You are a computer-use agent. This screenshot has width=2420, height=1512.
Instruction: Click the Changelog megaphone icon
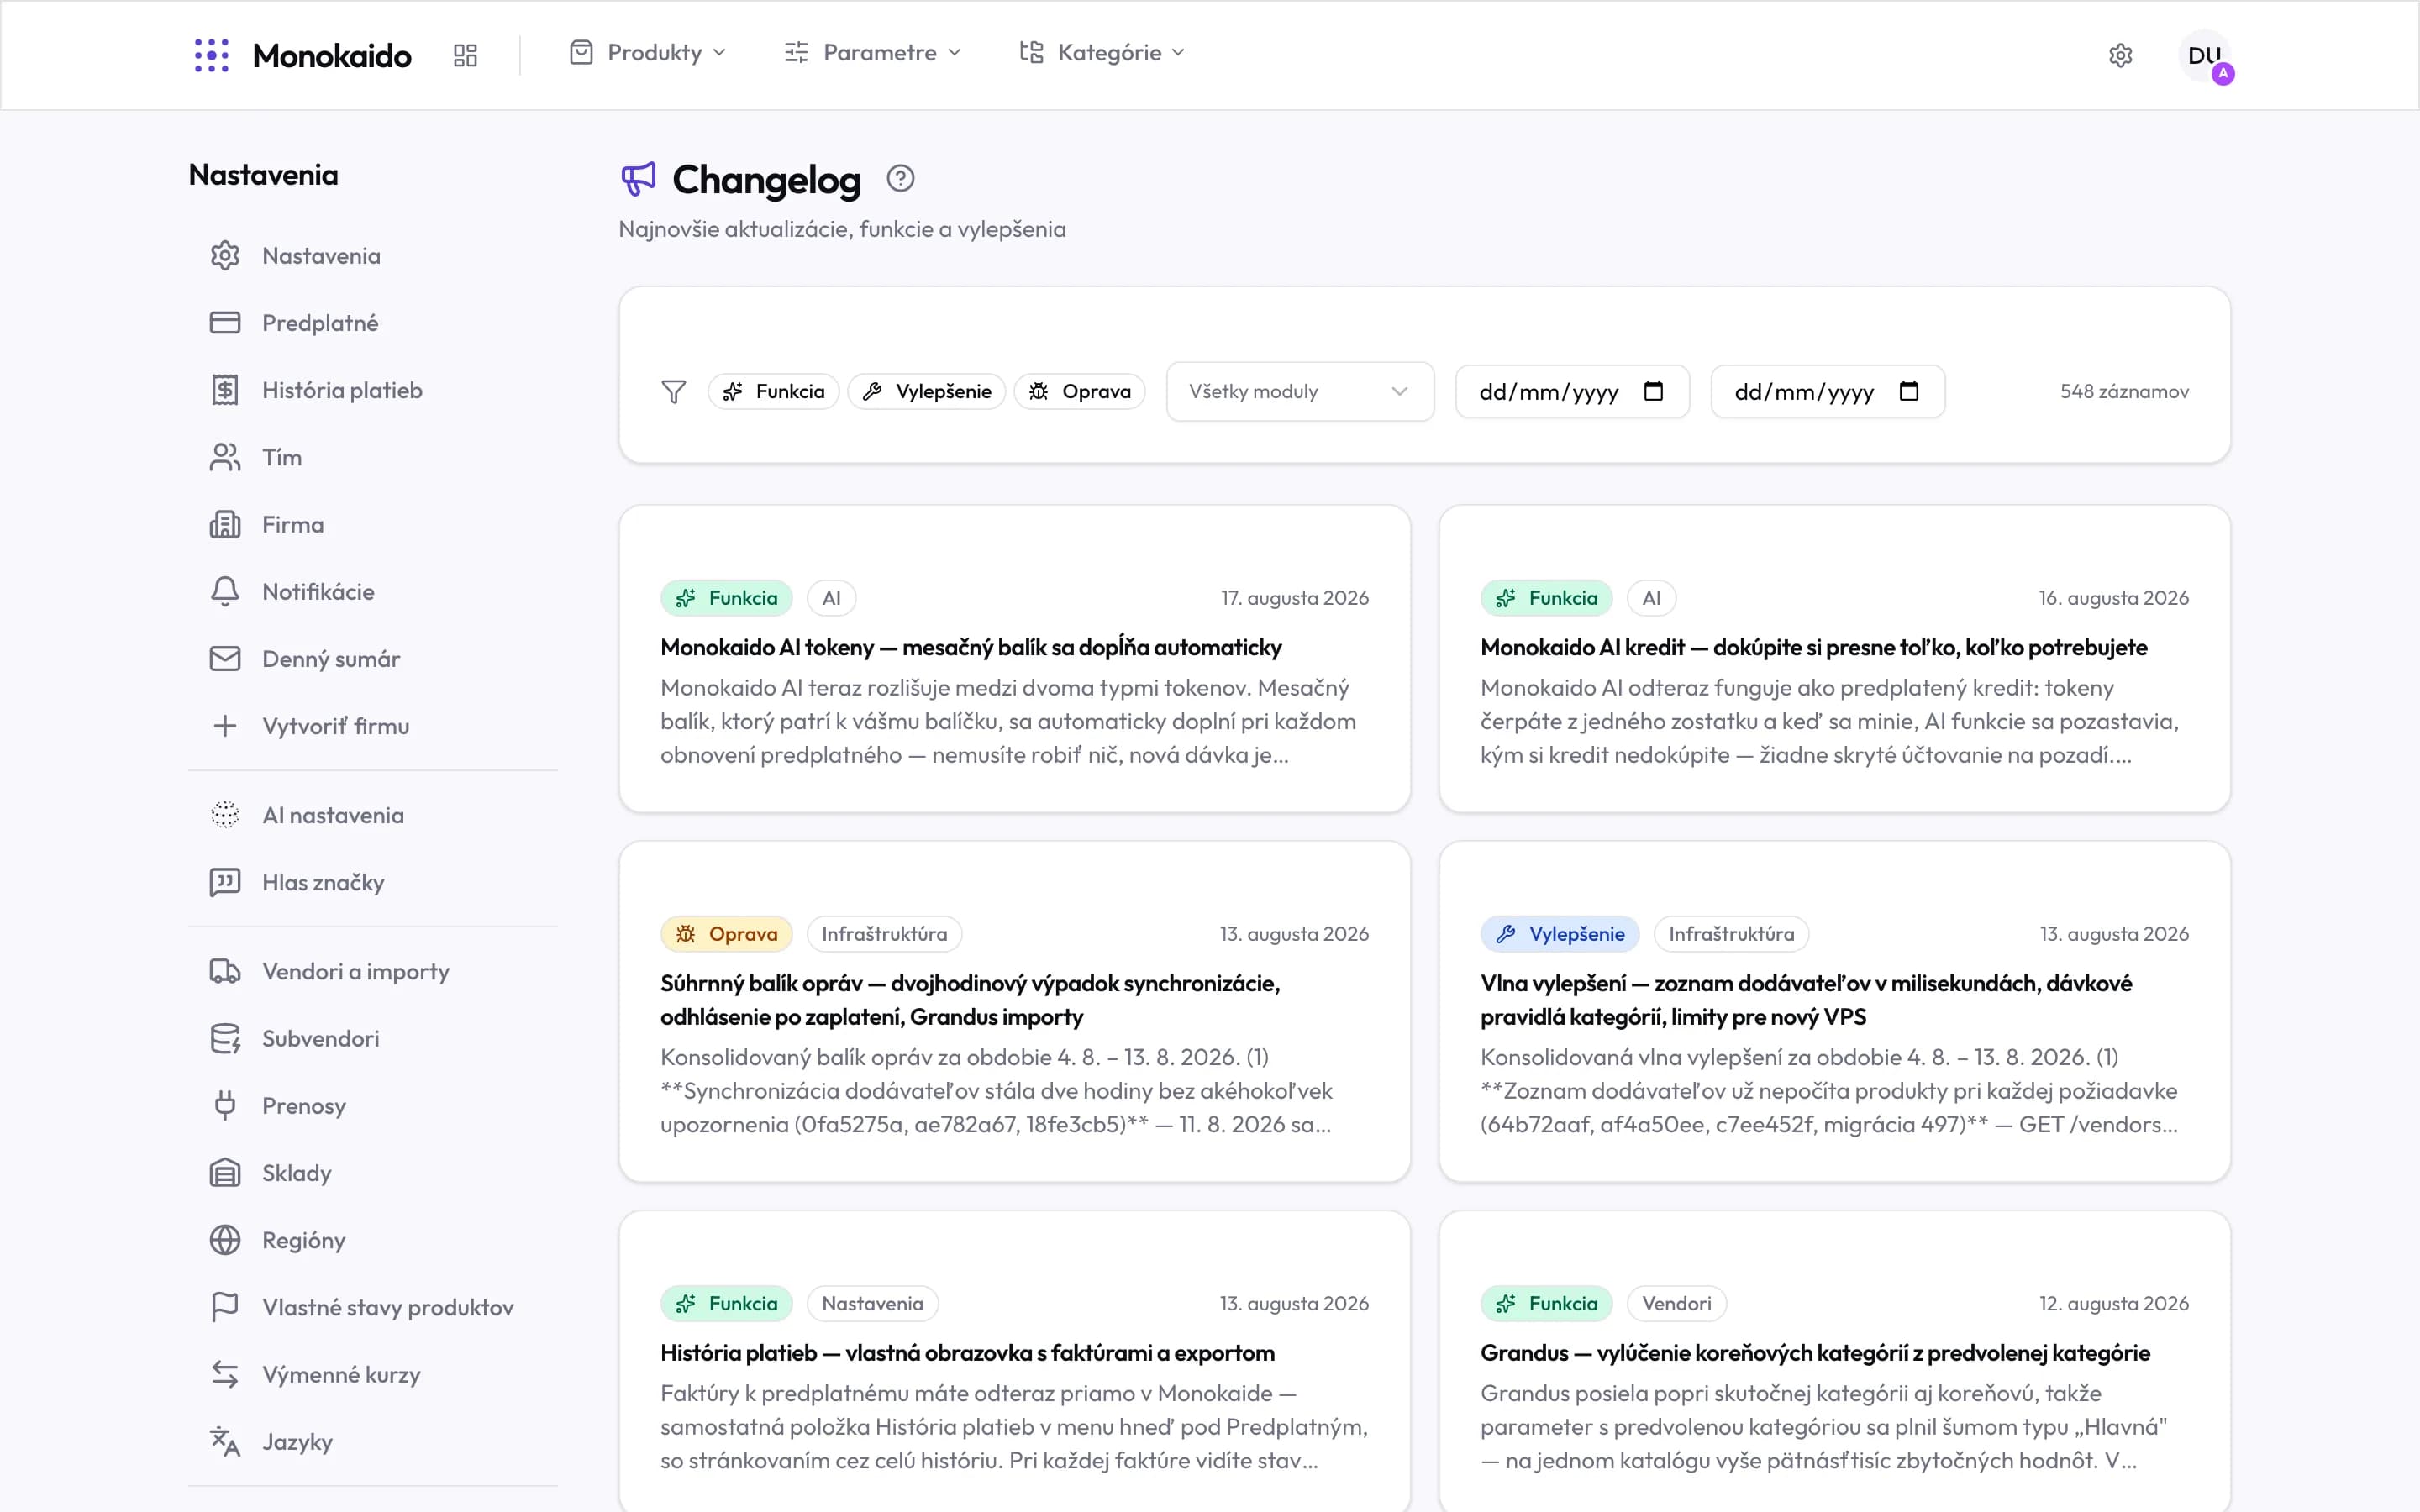638,179
